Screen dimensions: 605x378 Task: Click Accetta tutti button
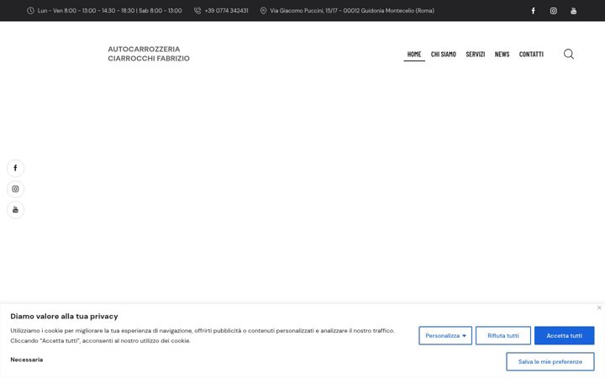point(564,335)
